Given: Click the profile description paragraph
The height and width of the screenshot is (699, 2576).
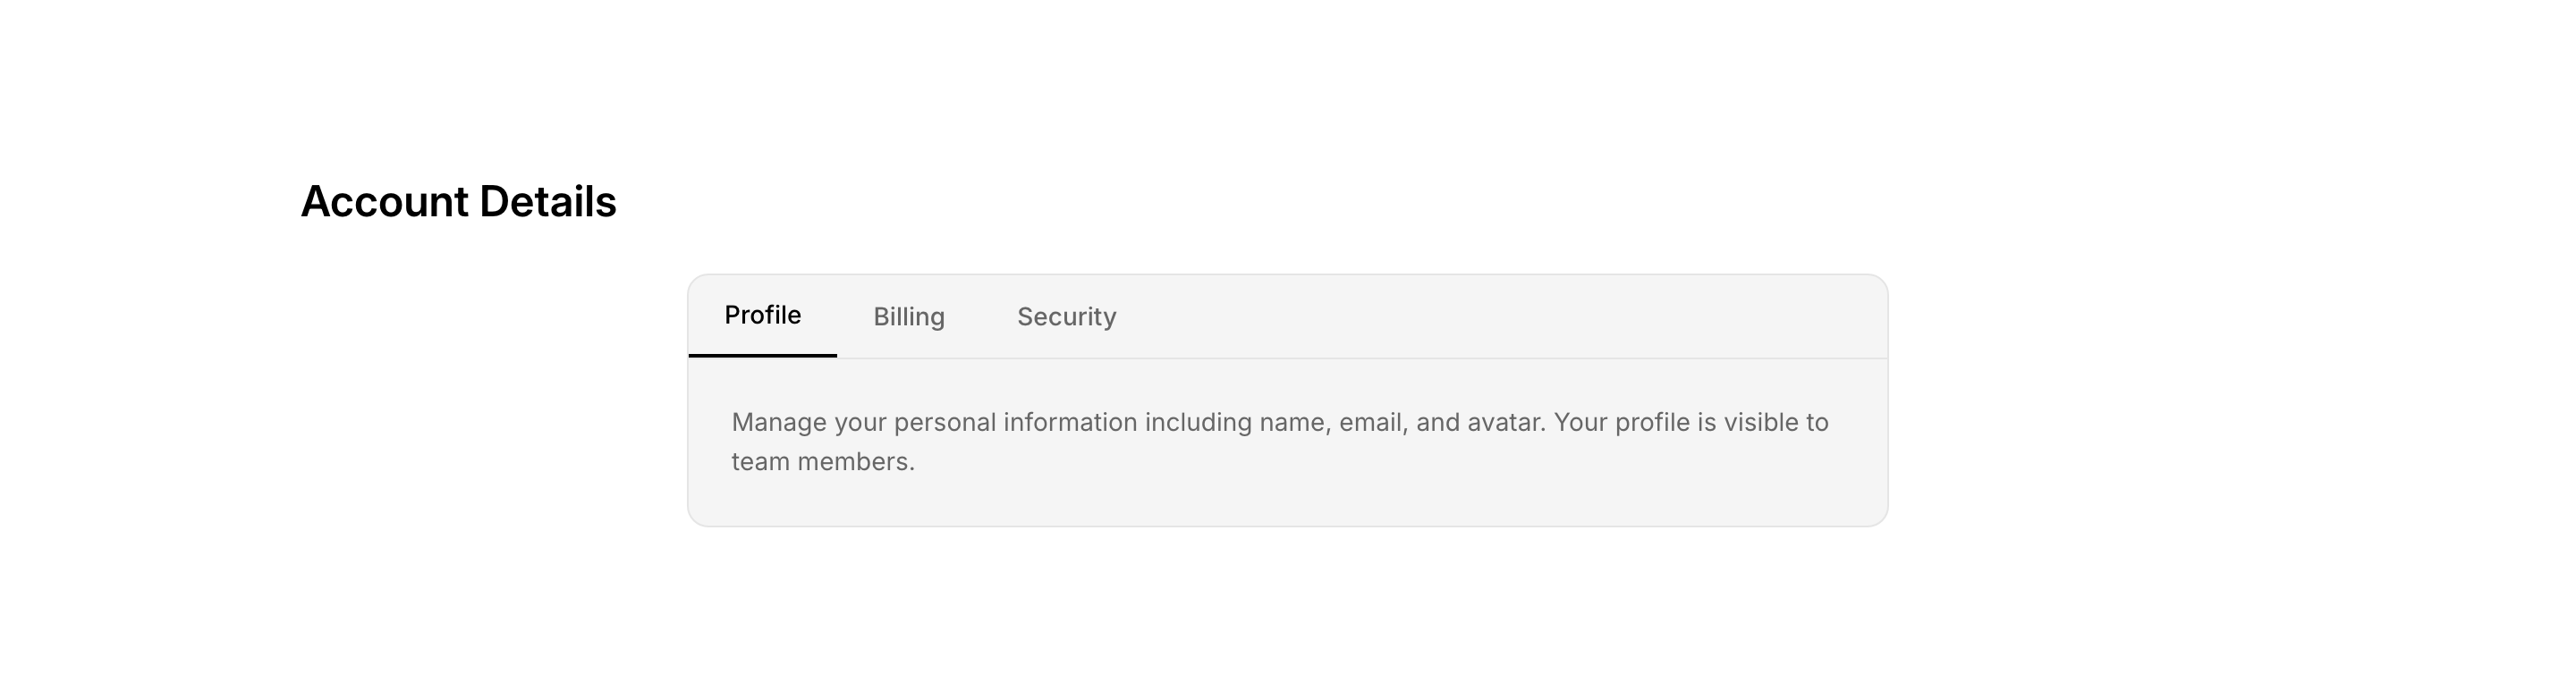Looking at the screenshot, I should (x=1280, y=442).
